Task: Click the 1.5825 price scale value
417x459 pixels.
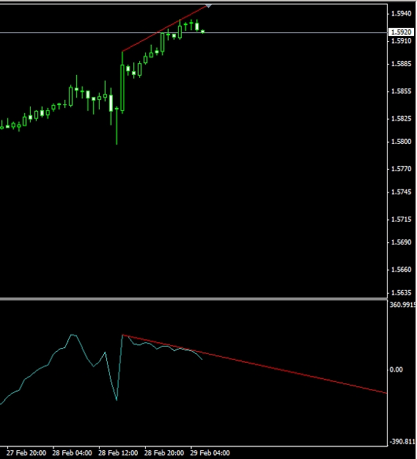Action: pyautogui.click(x=401, y=118)
